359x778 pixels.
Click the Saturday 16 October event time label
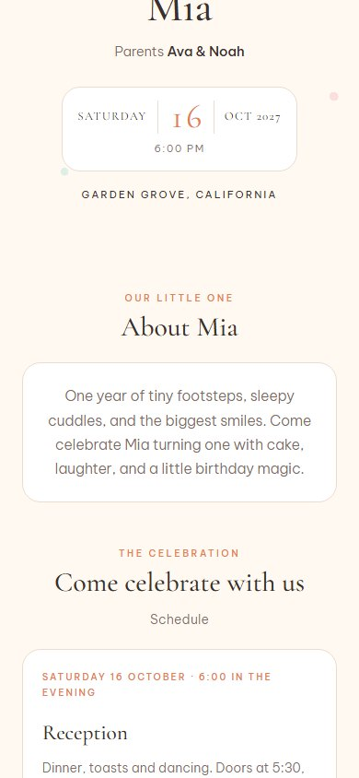pyautogui.click(x=156, y=684)
